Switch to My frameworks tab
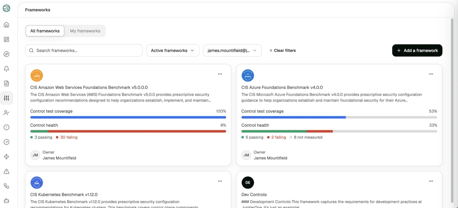 (85, 31)
